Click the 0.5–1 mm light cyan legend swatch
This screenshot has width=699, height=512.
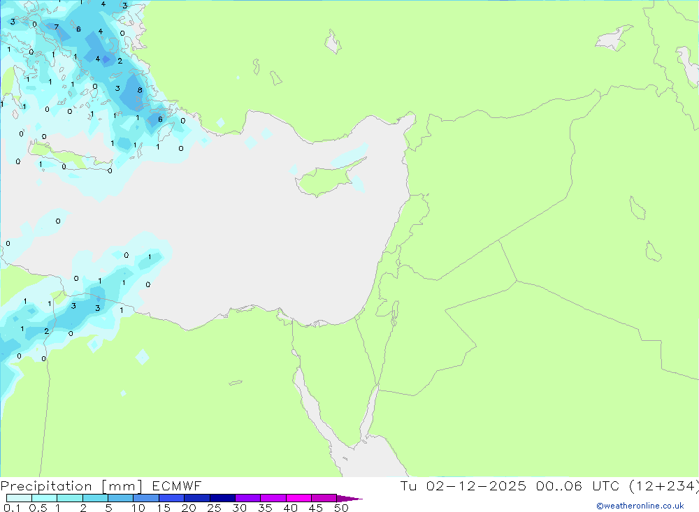pos(45,498)
